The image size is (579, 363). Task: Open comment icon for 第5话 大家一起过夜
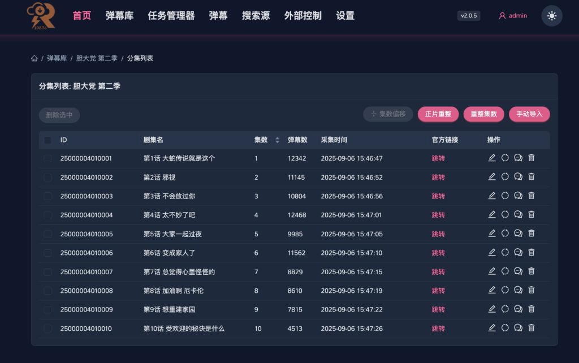point(518,234)
